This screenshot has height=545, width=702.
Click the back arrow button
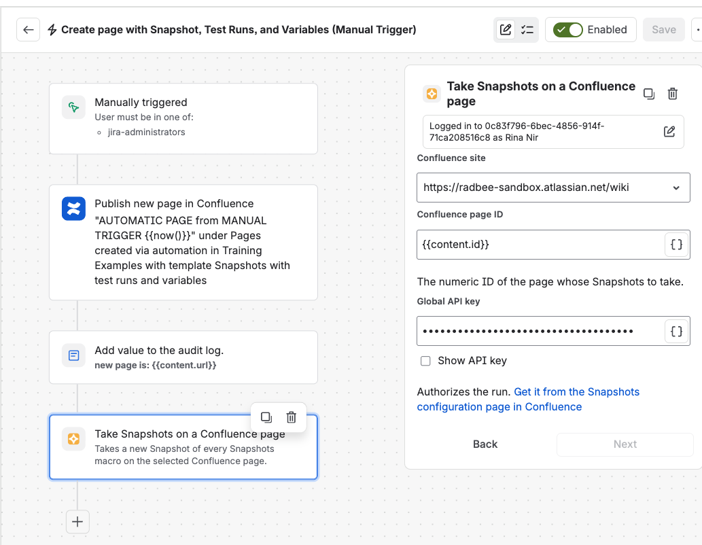tap(29, 29)
